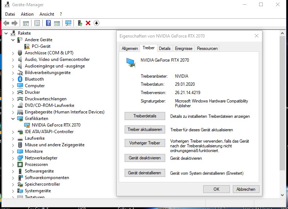Image resolution: width=288 pixels, height=209 pixels.
Task: Click the Treiberdetails button
Action: tap(145, 116)
